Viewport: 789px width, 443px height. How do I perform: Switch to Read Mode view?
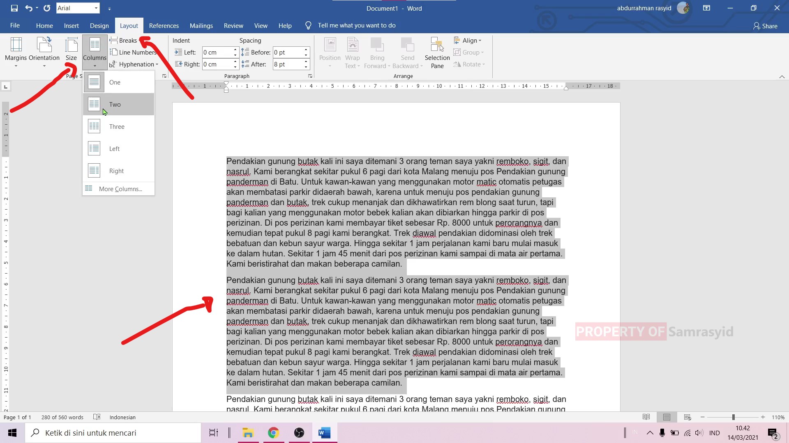coord(646,417)
